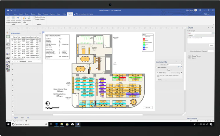The image size is (220, 136).
Task: Switch to the Review ribbon tab
Action: tap(52, 14)
